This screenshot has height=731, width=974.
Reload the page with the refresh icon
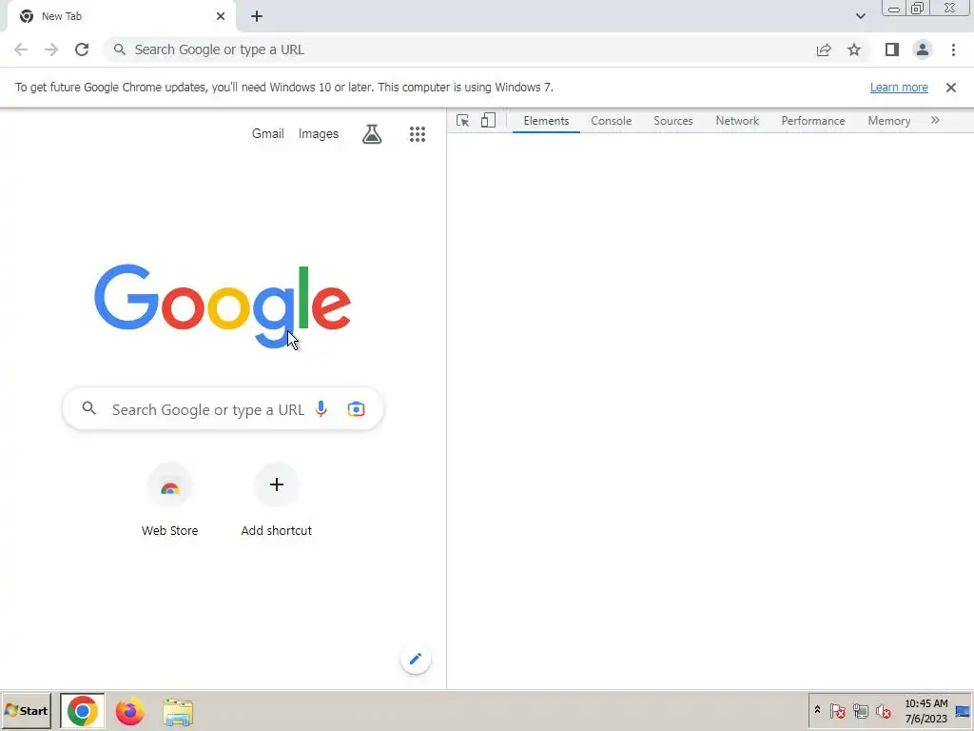tap(82, 49)
